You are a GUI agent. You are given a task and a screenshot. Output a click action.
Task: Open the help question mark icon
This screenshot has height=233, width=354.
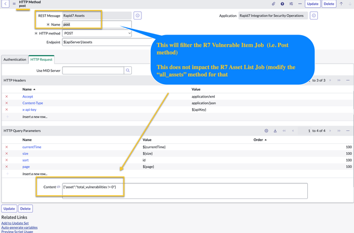click(282, 4)
